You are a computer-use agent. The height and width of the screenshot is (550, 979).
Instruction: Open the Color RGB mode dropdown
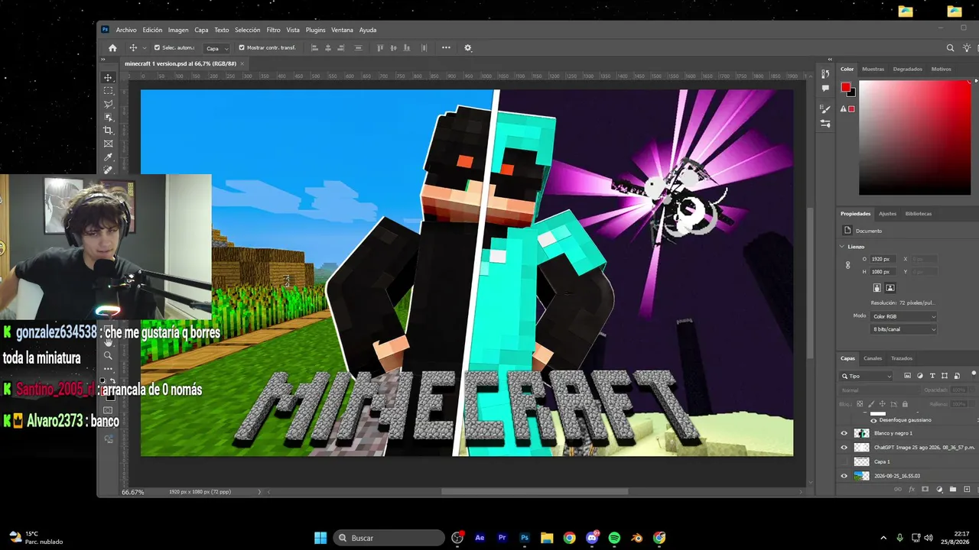(x=904, y=316)
